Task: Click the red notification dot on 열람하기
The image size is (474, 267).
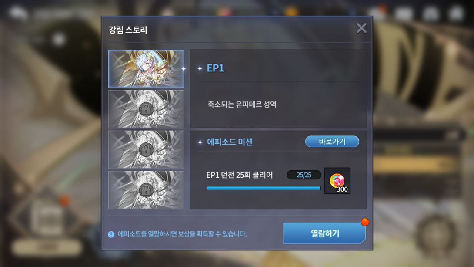Action: (365, 222)
